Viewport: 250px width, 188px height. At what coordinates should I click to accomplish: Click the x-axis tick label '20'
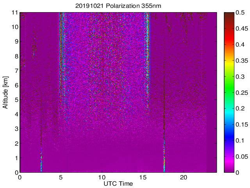click(184, 177)
